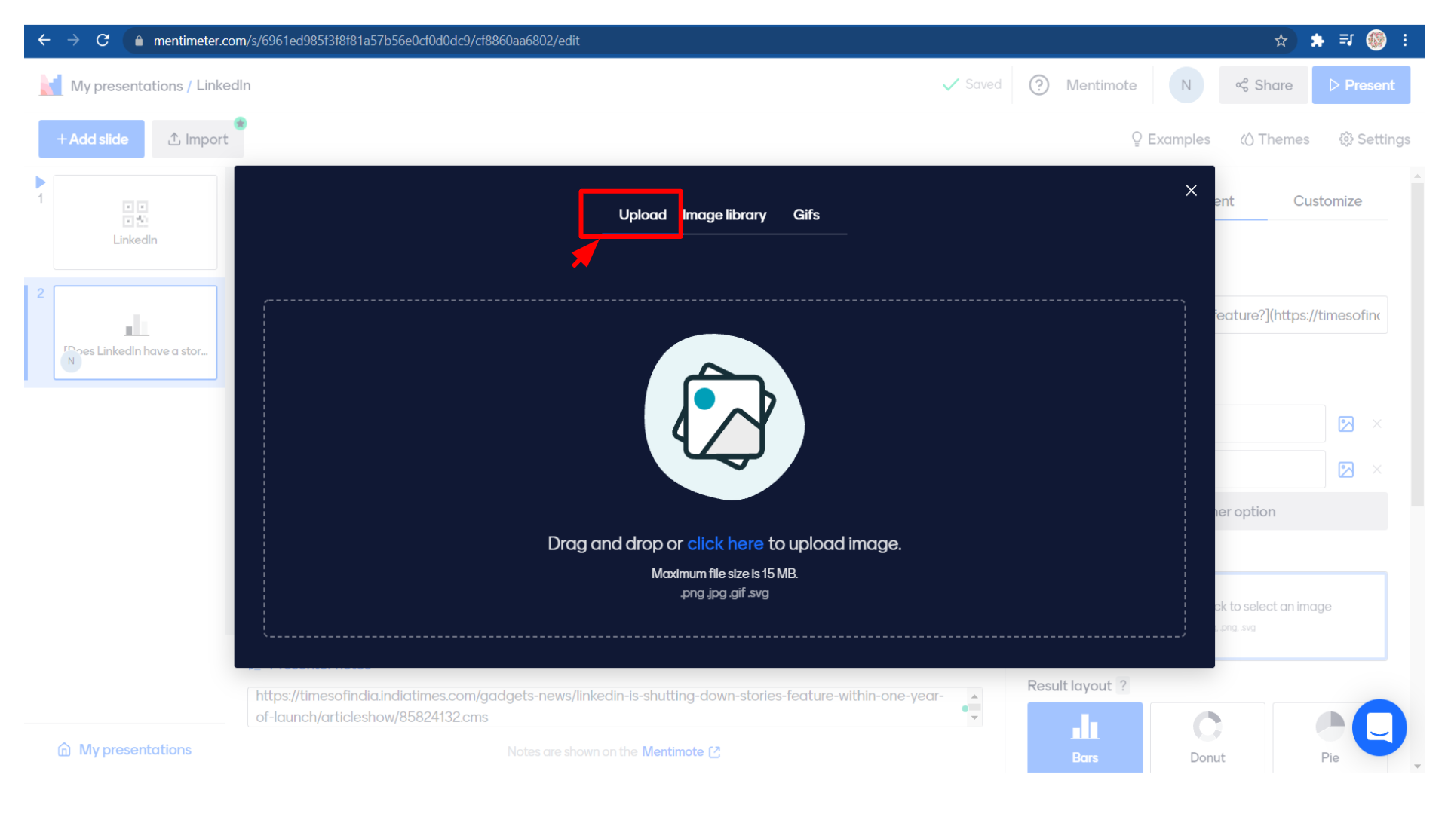
Task: Bookmark page with star icon
Action: click(x=1281, y=41)
